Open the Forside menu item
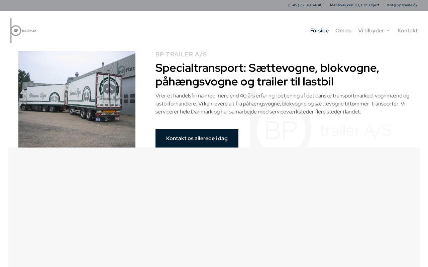428x267 pixels. point(319,31)
